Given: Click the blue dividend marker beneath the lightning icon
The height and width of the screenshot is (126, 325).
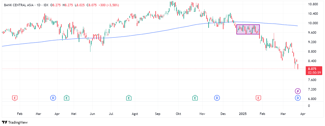Looking at the screenshot, I should 298,98.
